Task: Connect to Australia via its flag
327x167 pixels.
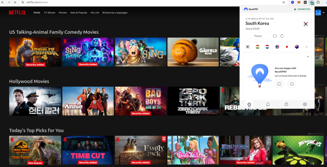Action: (297, 47)
